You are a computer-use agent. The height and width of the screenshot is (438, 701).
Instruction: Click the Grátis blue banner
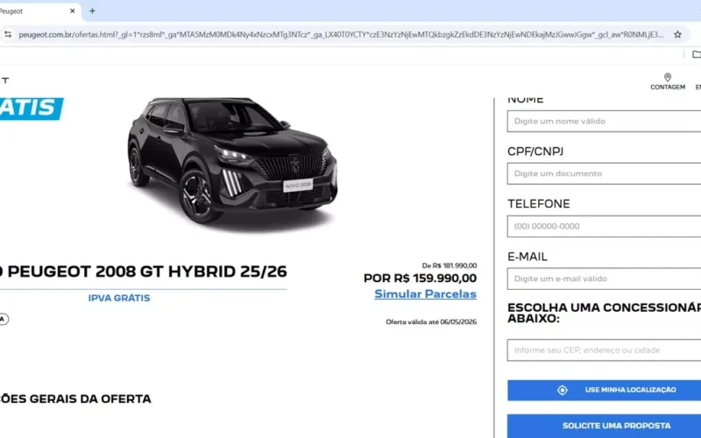pos(32,109)
